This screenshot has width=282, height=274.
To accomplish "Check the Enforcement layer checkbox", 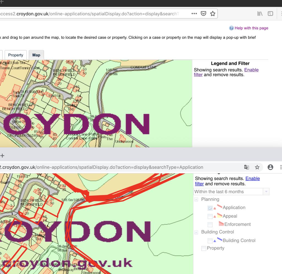I will click(210, 225).
